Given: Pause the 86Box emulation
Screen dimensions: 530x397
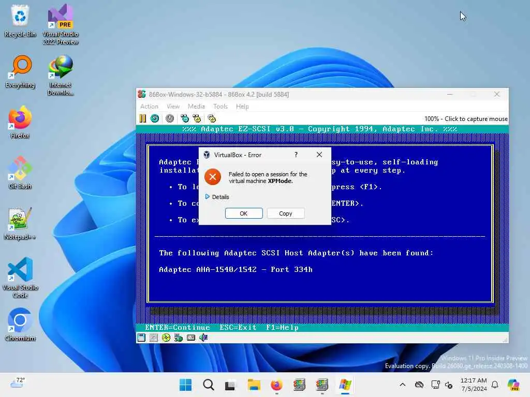Looking at the screenshot, I should pos(143,118).
